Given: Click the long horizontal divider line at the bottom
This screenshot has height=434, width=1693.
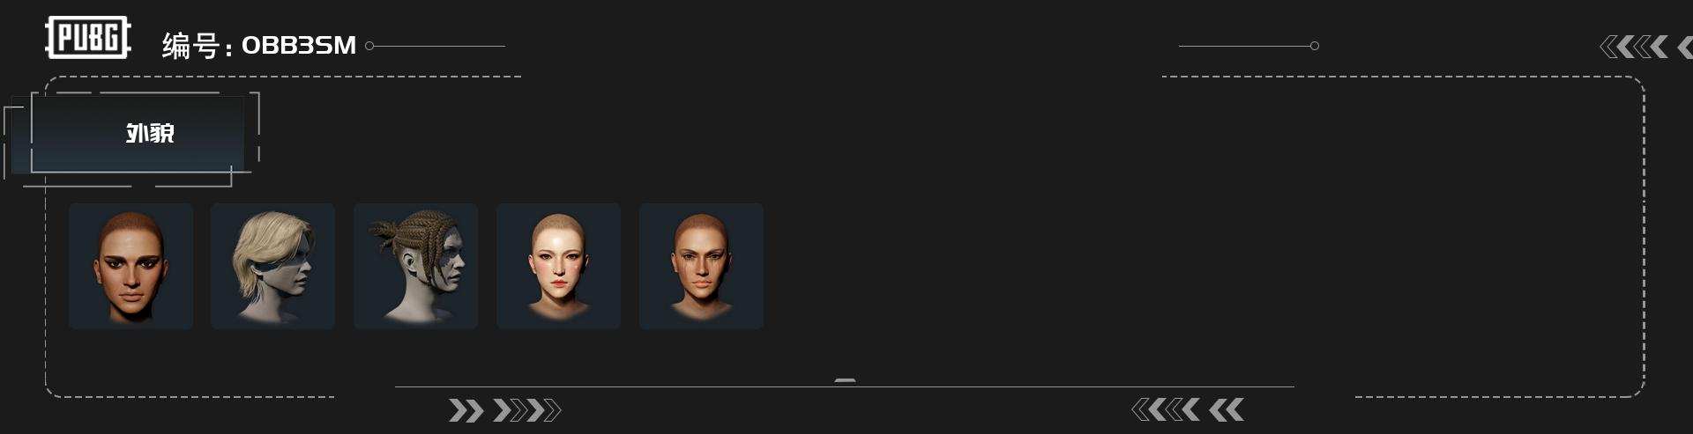Looking at the screenshot, I should 845,386.
